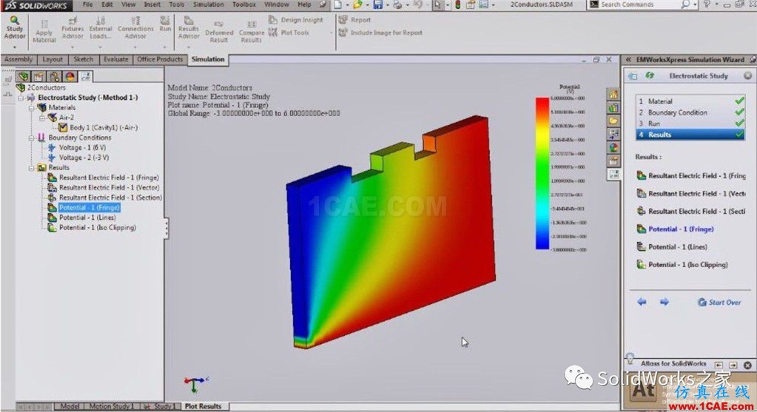The height and width of the screenshot is (412, 757).
Task: Open wizard Resultant Electric Field - 1 (Fringe)
Action: point(691,176)
